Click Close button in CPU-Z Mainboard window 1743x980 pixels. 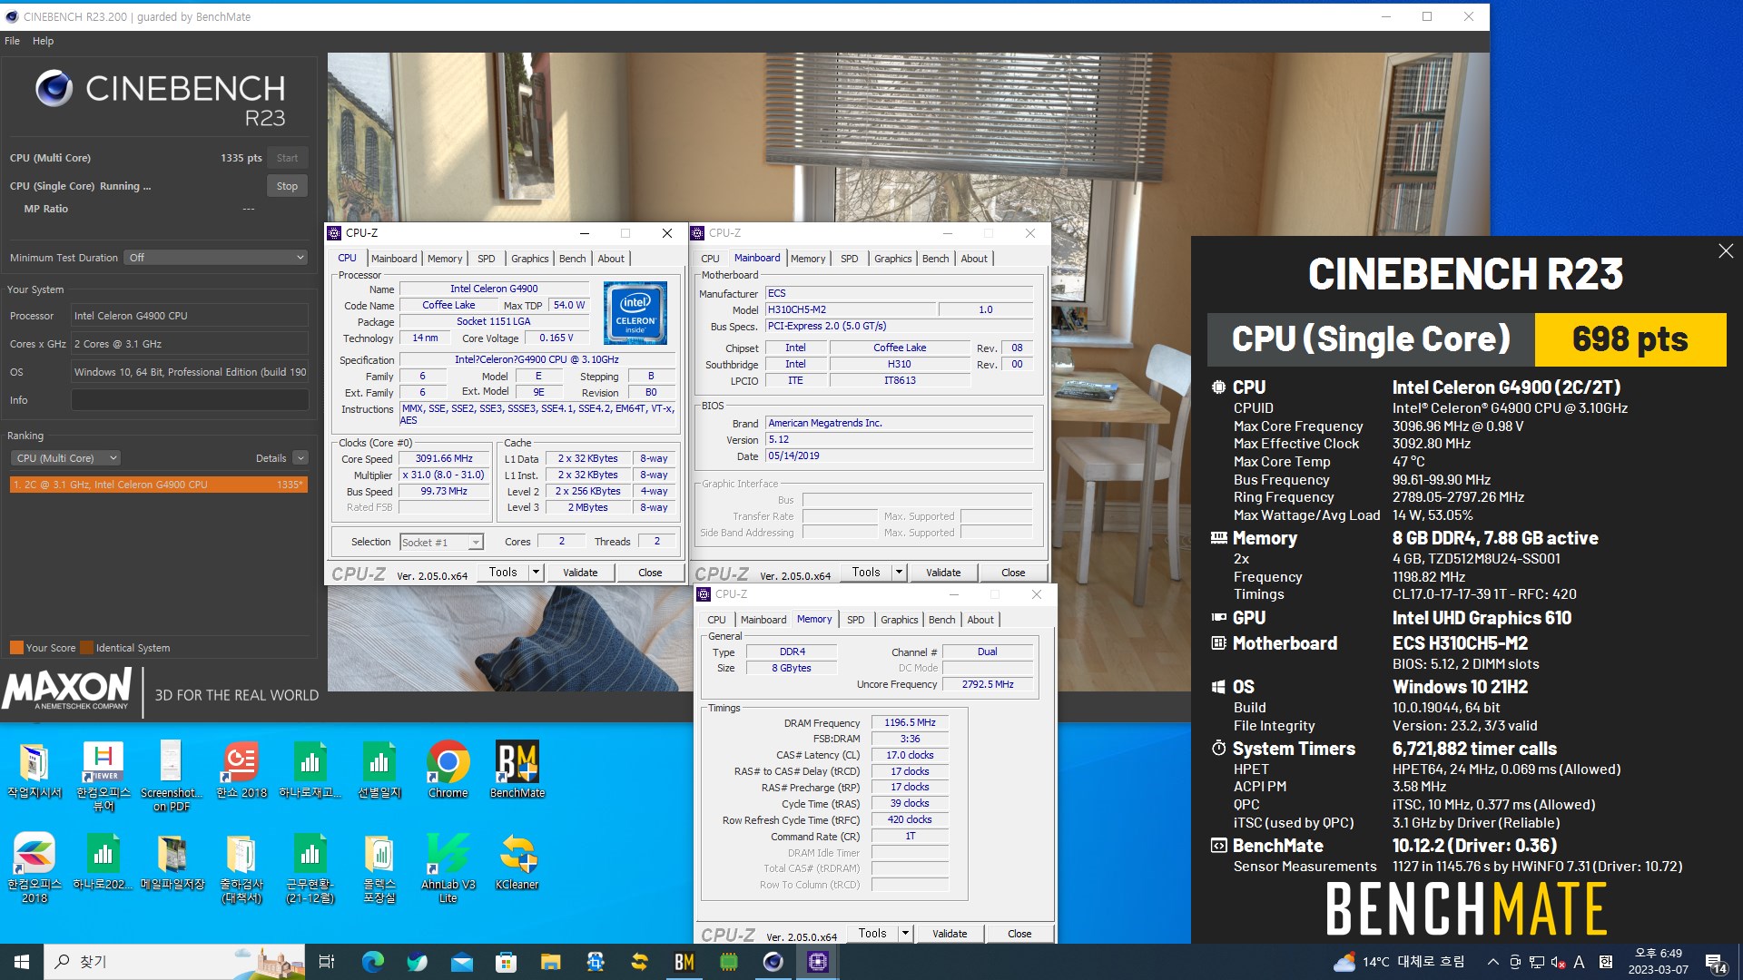[x=1013, y=573]
